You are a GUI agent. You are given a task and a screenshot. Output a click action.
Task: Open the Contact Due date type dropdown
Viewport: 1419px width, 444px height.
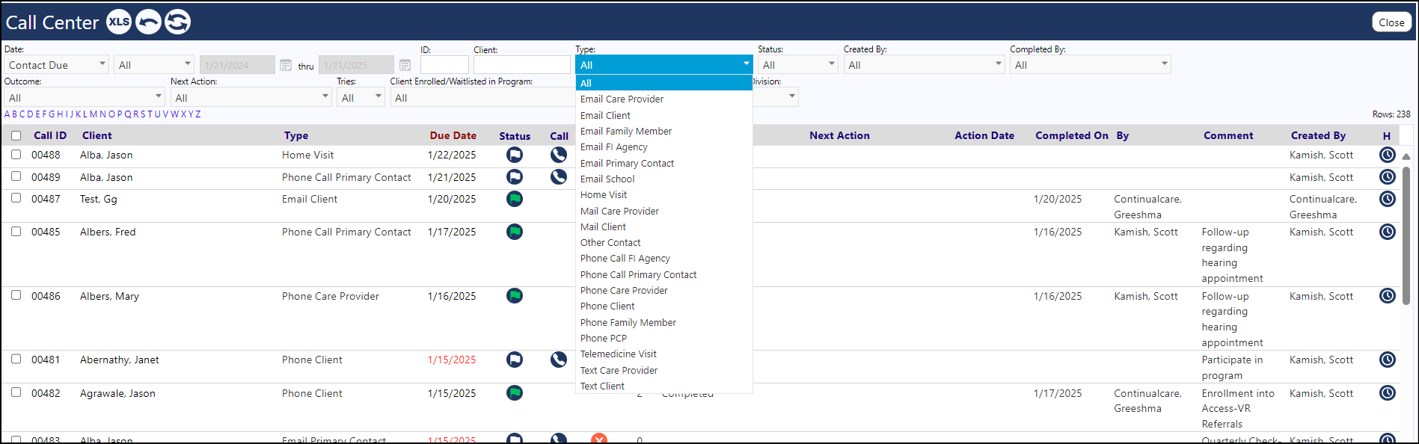click(57, 65)
